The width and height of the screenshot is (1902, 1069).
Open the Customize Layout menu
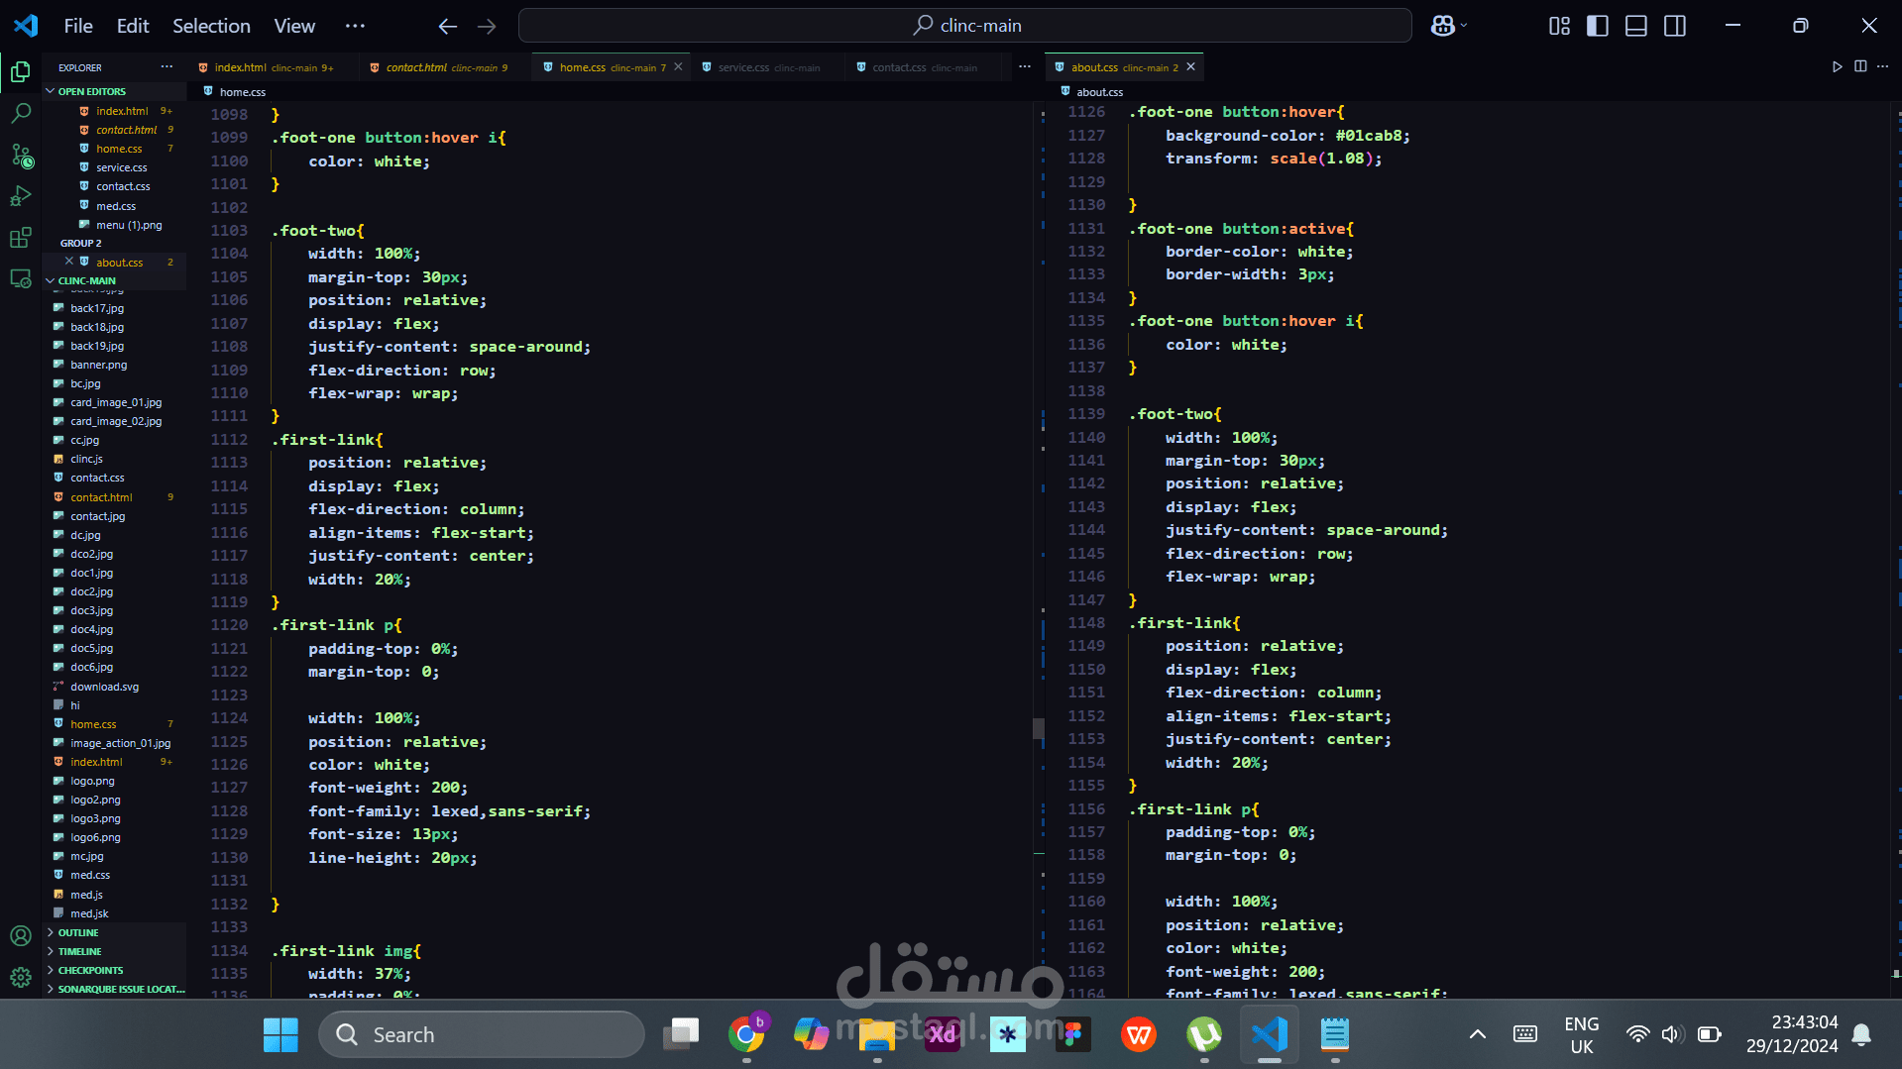[1559, 26]
